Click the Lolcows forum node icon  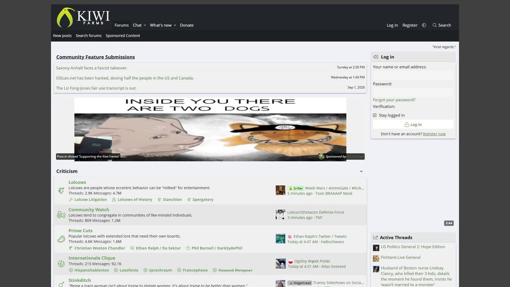point(61,191)
